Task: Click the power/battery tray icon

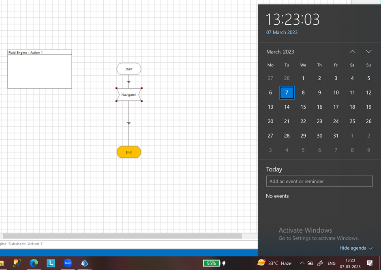Action: [x=310, y=263]
